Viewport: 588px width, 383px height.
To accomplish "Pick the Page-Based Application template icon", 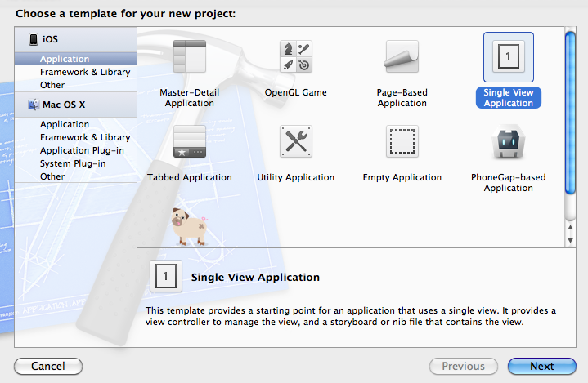I will 402,56.
